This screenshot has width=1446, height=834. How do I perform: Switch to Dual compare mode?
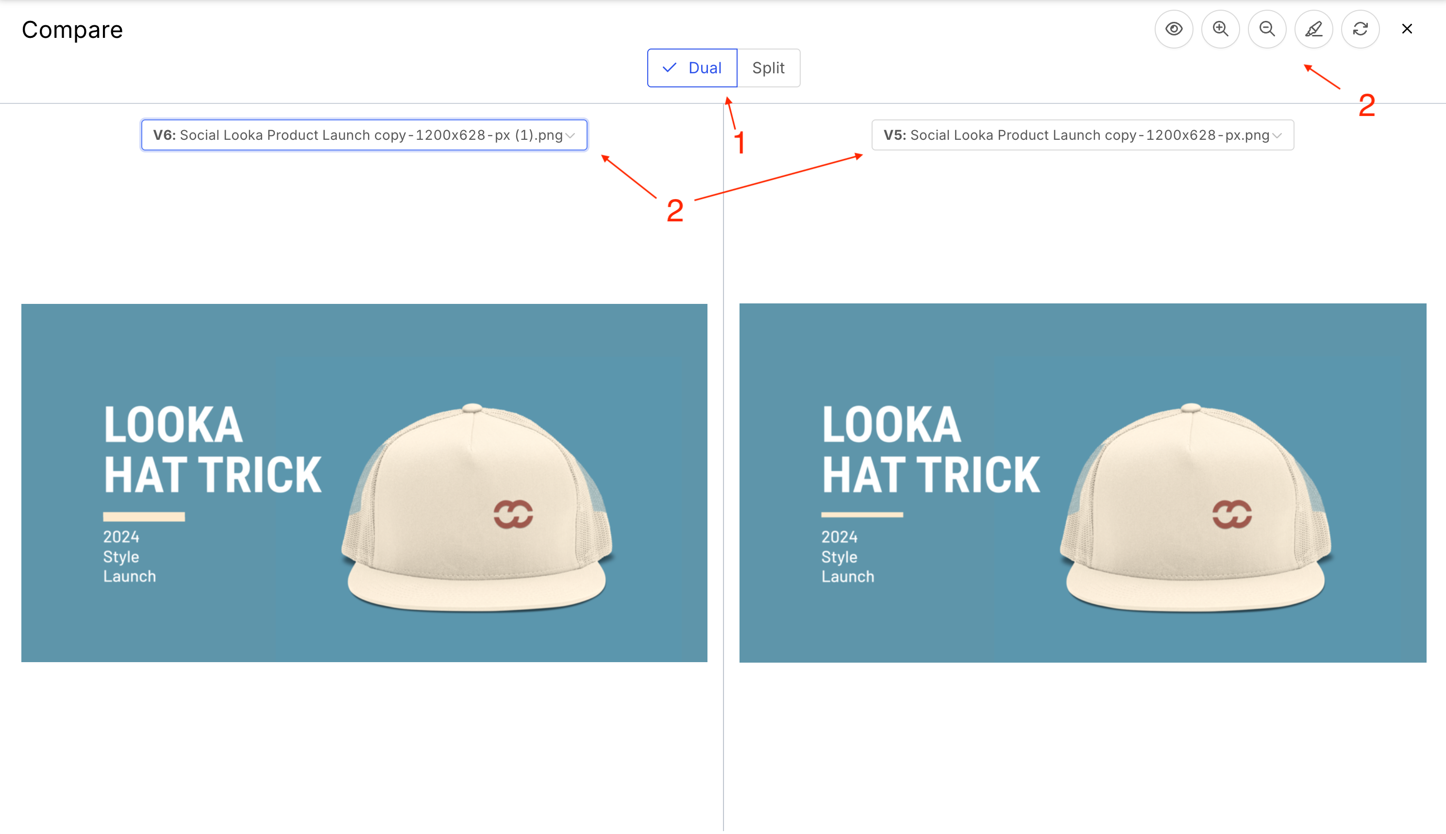point(692,67)
